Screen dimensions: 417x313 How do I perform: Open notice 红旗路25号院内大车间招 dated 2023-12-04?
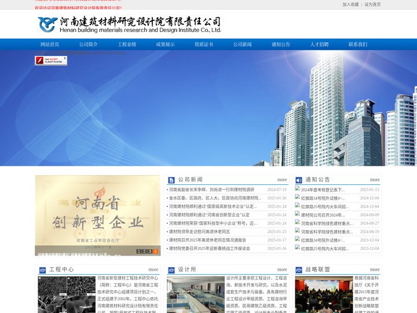325,248
